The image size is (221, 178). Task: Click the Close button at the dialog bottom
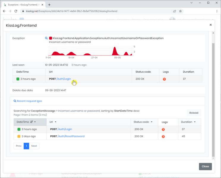205,166
